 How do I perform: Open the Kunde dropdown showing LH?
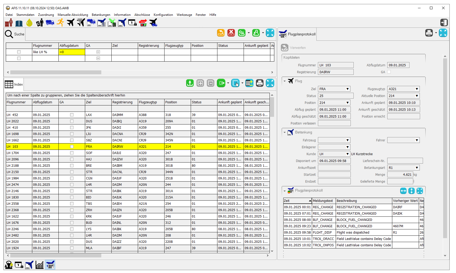[x=348, y=154]
